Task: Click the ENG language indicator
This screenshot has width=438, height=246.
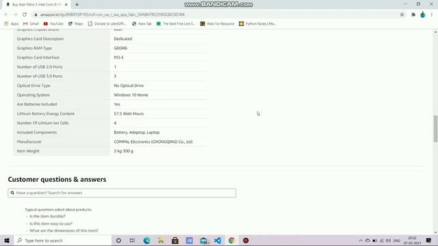Action: [397, 241]
